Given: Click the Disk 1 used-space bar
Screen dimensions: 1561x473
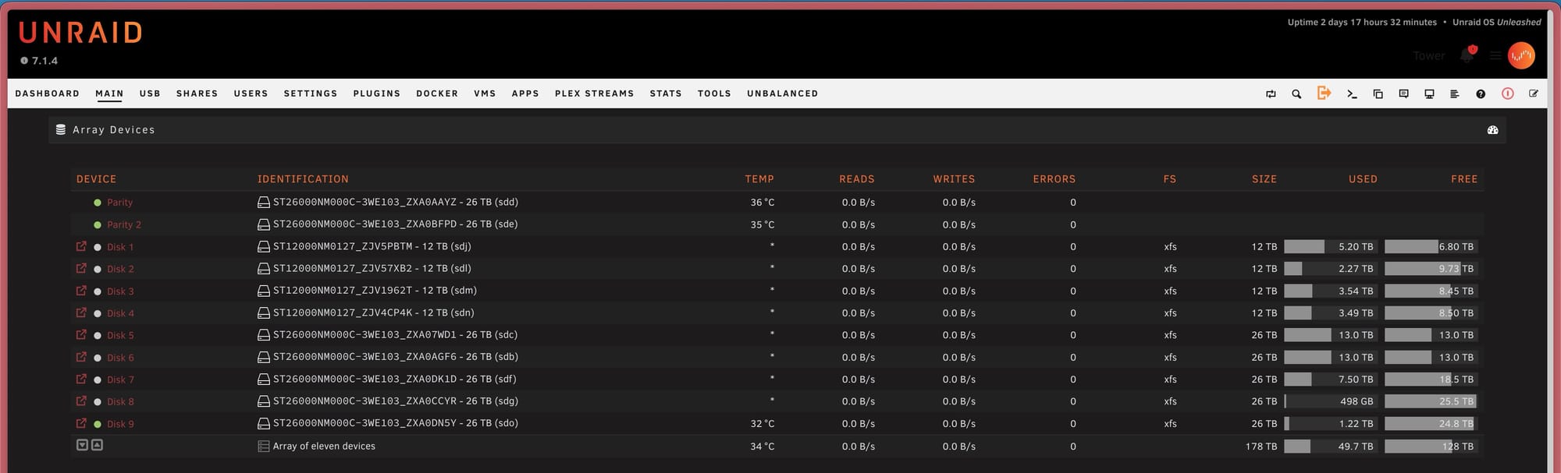Looking at the screenshot, I should pyautogui.click(x=1329, y=247).
